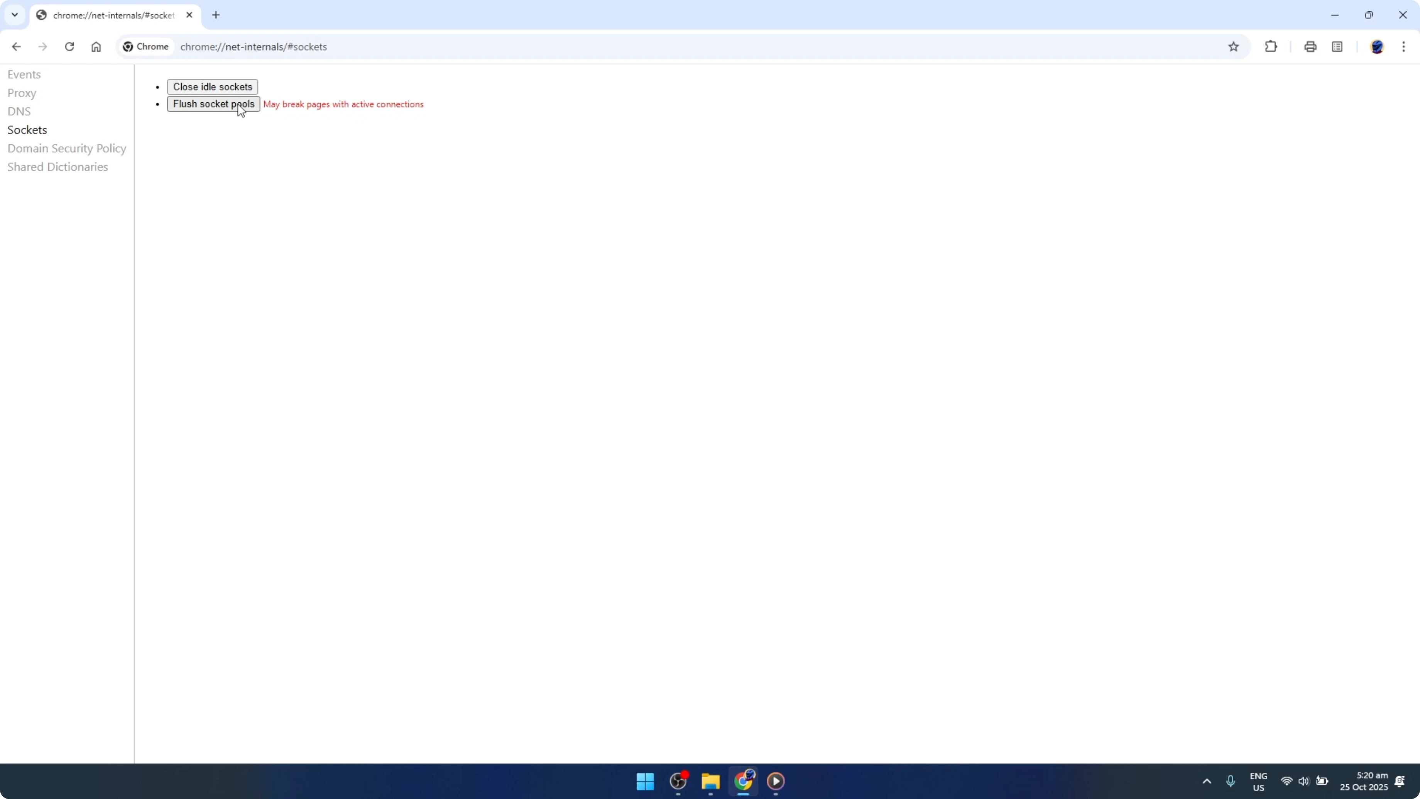Click the Close idle sockets button
The image size is (1420, 799).
pos(212,86)
